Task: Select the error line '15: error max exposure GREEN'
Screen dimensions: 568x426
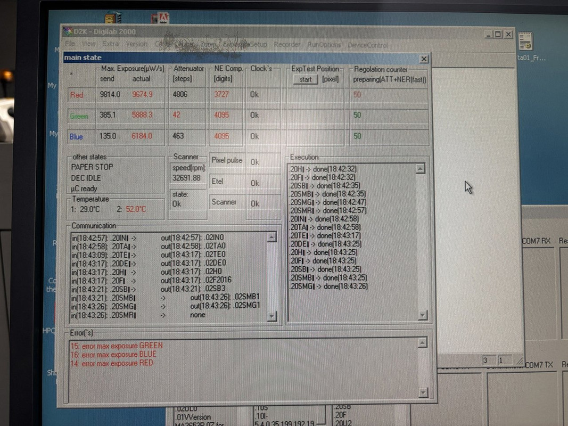Action: click(x=117, y=346)
